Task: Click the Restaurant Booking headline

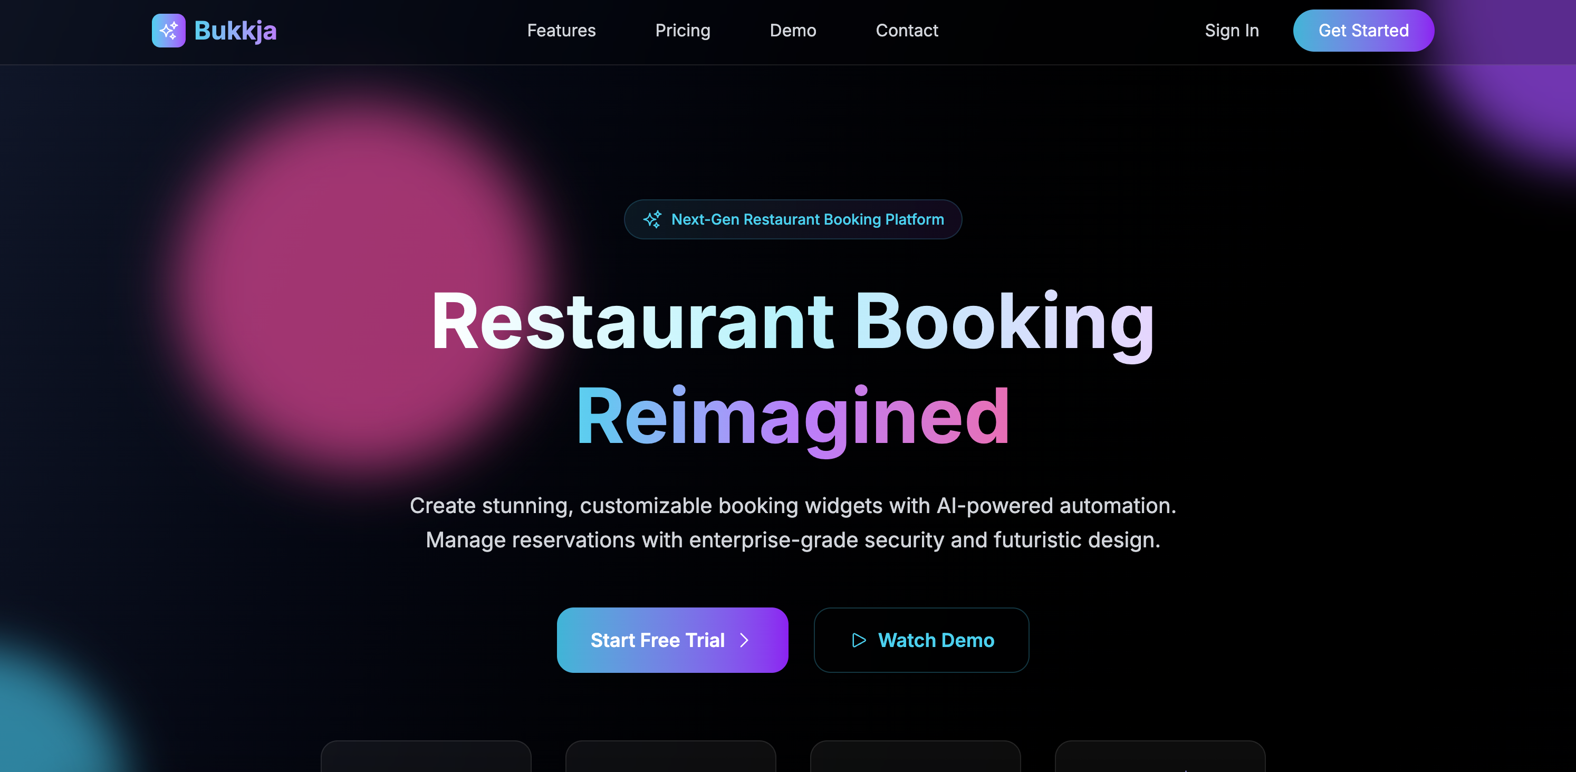Action: [793, 322]
